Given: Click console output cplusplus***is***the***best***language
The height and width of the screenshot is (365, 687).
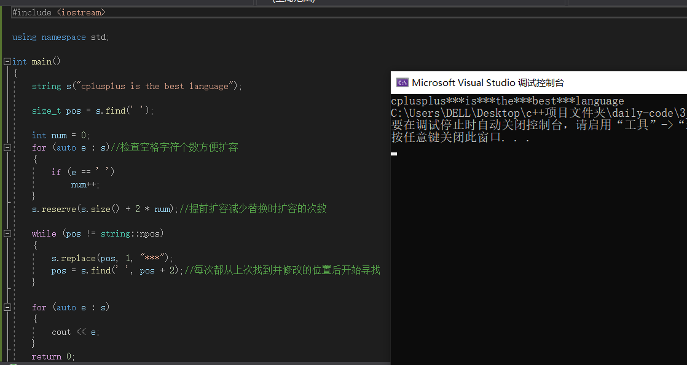Looking at the screenshot, I should pyautogui.click(x=508, y=101).
